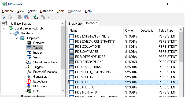185x97 pixels.
Task: Open the Console menu
Action: pos(8,11)
